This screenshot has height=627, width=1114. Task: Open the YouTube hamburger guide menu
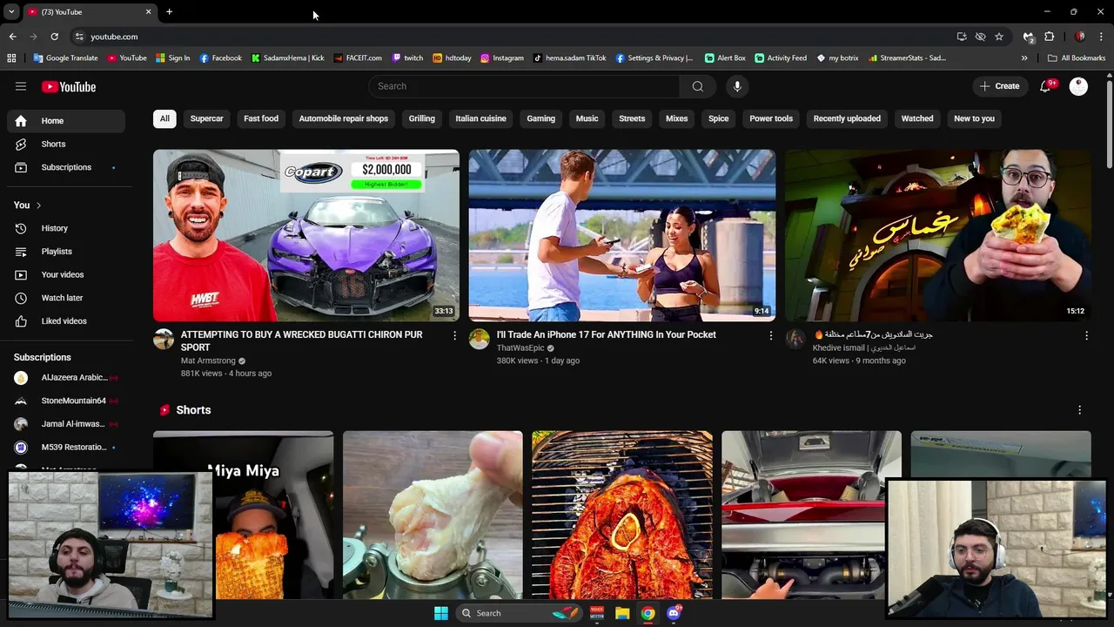click(x=21, y=86)
